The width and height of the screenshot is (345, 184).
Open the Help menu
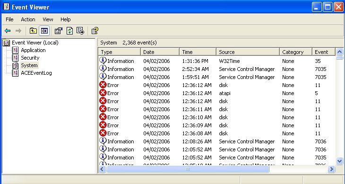65,19
